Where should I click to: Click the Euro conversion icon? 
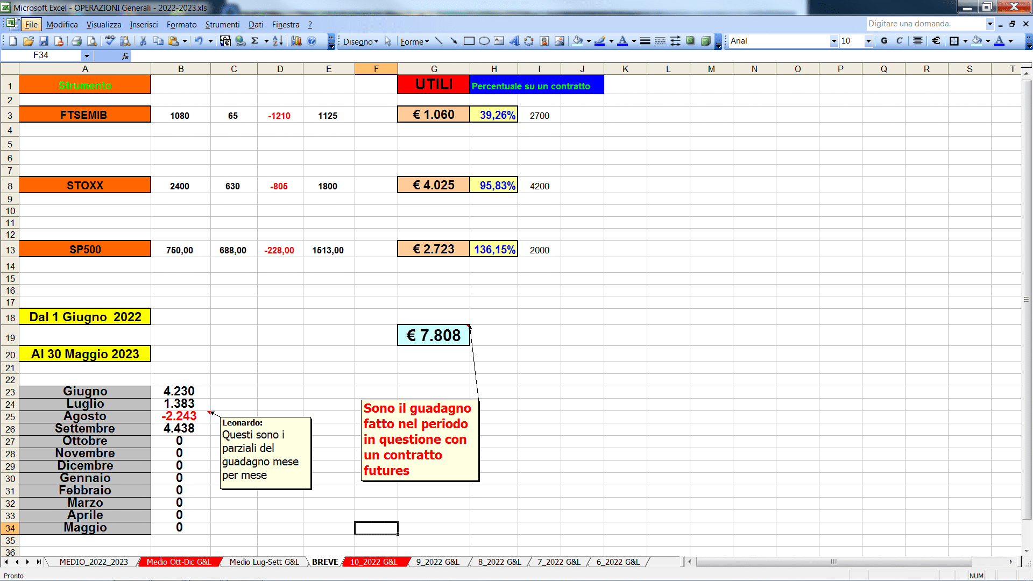225,41
